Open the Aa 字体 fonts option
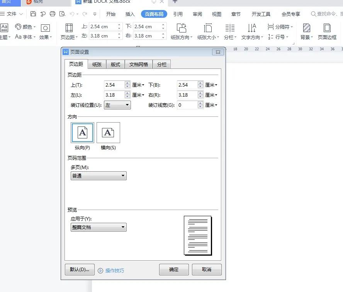This screenshot has width=343, height=292. (x=25, y=37)
